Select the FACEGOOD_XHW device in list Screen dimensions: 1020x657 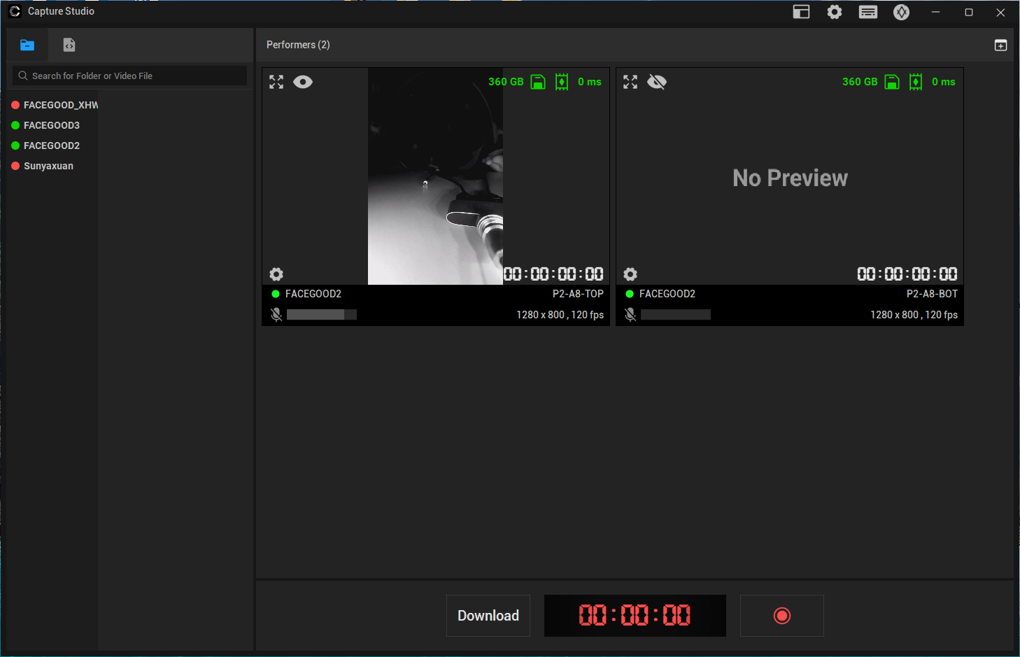55,105
